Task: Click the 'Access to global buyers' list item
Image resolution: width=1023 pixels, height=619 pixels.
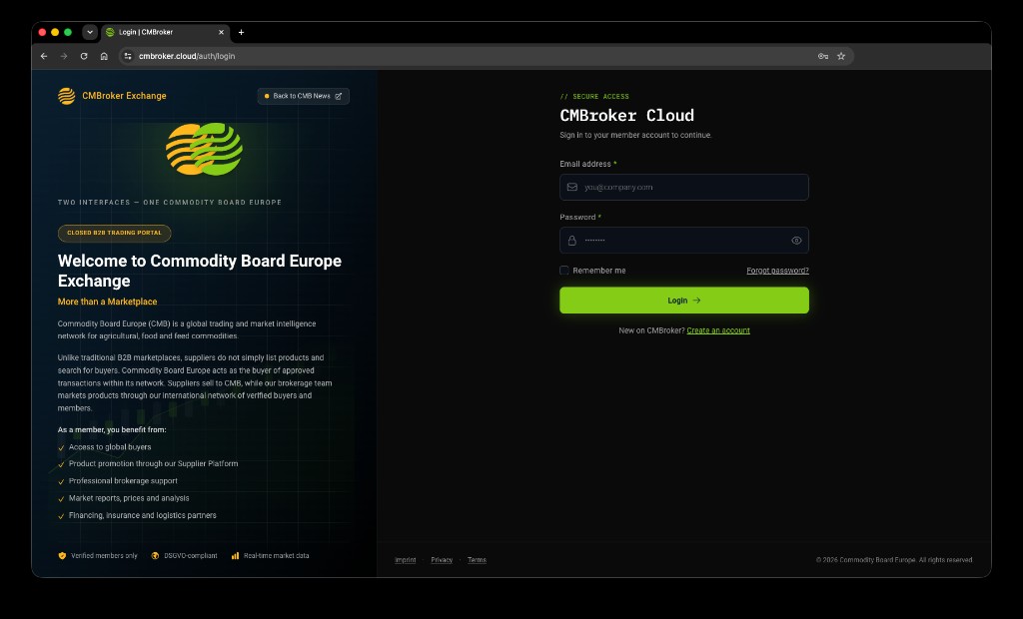Action: tap(110, 447)
